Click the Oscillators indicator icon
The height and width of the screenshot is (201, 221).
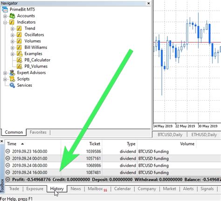(x=19, y=35)
